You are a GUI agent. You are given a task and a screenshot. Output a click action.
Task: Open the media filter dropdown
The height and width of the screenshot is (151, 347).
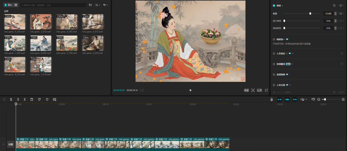(106, 5)
